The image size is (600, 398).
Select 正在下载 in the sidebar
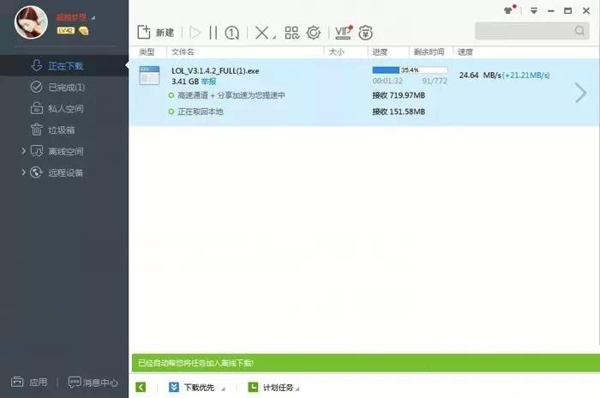[64, 66]
